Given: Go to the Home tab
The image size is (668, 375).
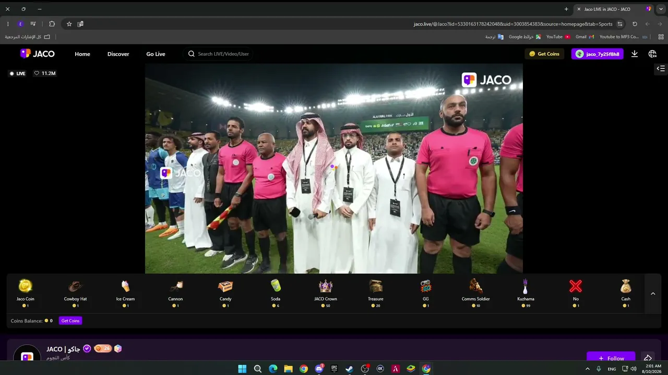Looking at the screenshot, I should [x=82, y=54].
